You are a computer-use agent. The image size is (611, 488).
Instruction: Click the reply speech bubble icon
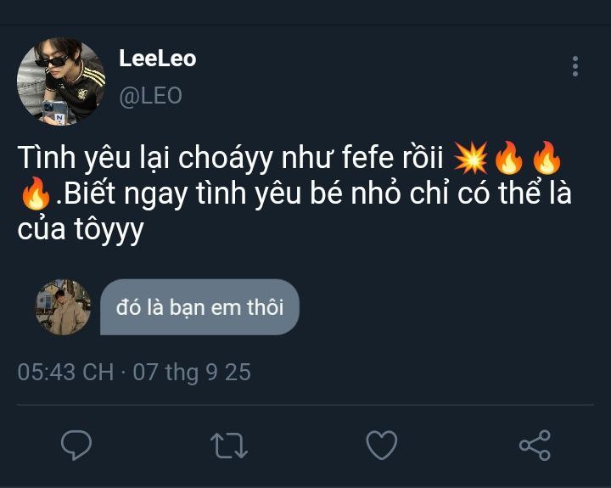pyautogui.click(x=76, y=445)
